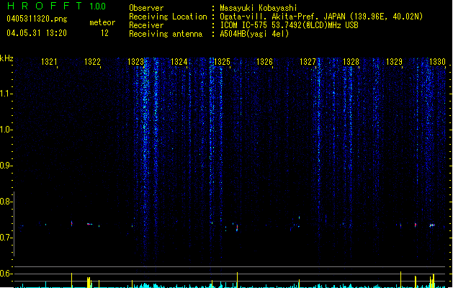453x288 pixels.
Task: Click the date stamp 04.05.31 13:20
Action: tap(37, 33)
